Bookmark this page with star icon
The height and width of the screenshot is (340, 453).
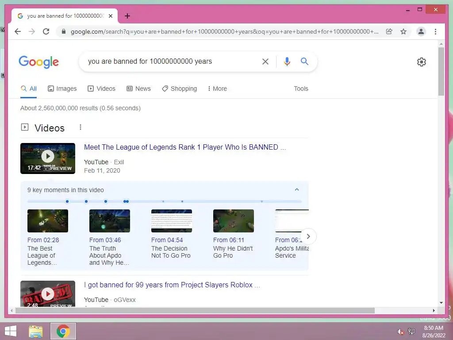(403, 31)
